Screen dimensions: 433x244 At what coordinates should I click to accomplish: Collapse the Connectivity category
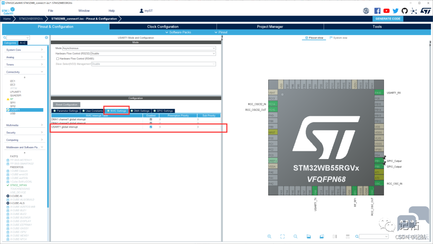(25, 72)
